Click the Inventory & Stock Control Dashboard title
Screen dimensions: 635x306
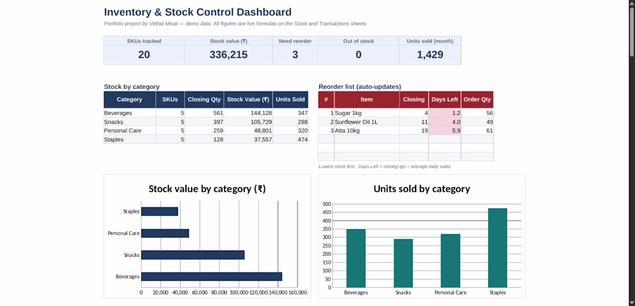tap(197, 12)
